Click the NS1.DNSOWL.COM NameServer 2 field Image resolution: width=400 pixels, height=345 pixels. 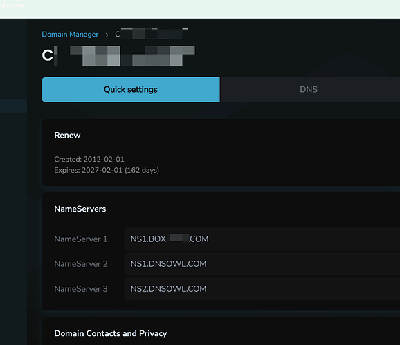262,264
